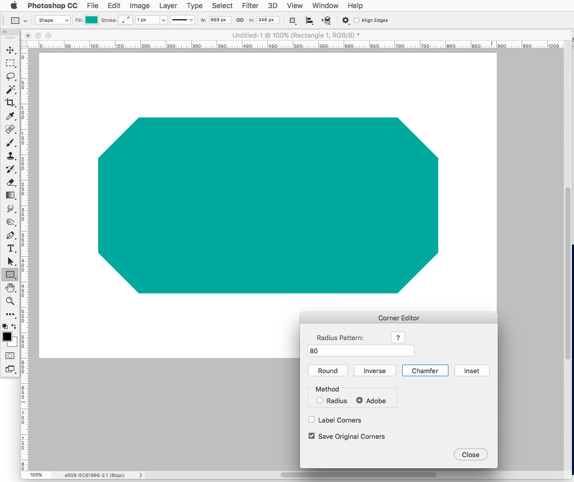Close the Corner Editor dialog

click(470, 454)
